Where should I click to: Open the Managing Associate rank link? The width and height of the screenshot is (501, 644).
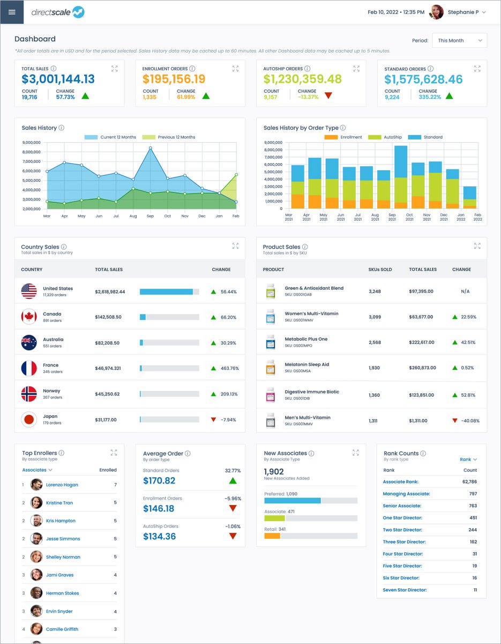(x=406, y=494)
